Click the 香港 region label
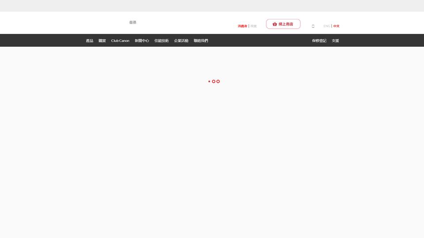 (133, 22)
